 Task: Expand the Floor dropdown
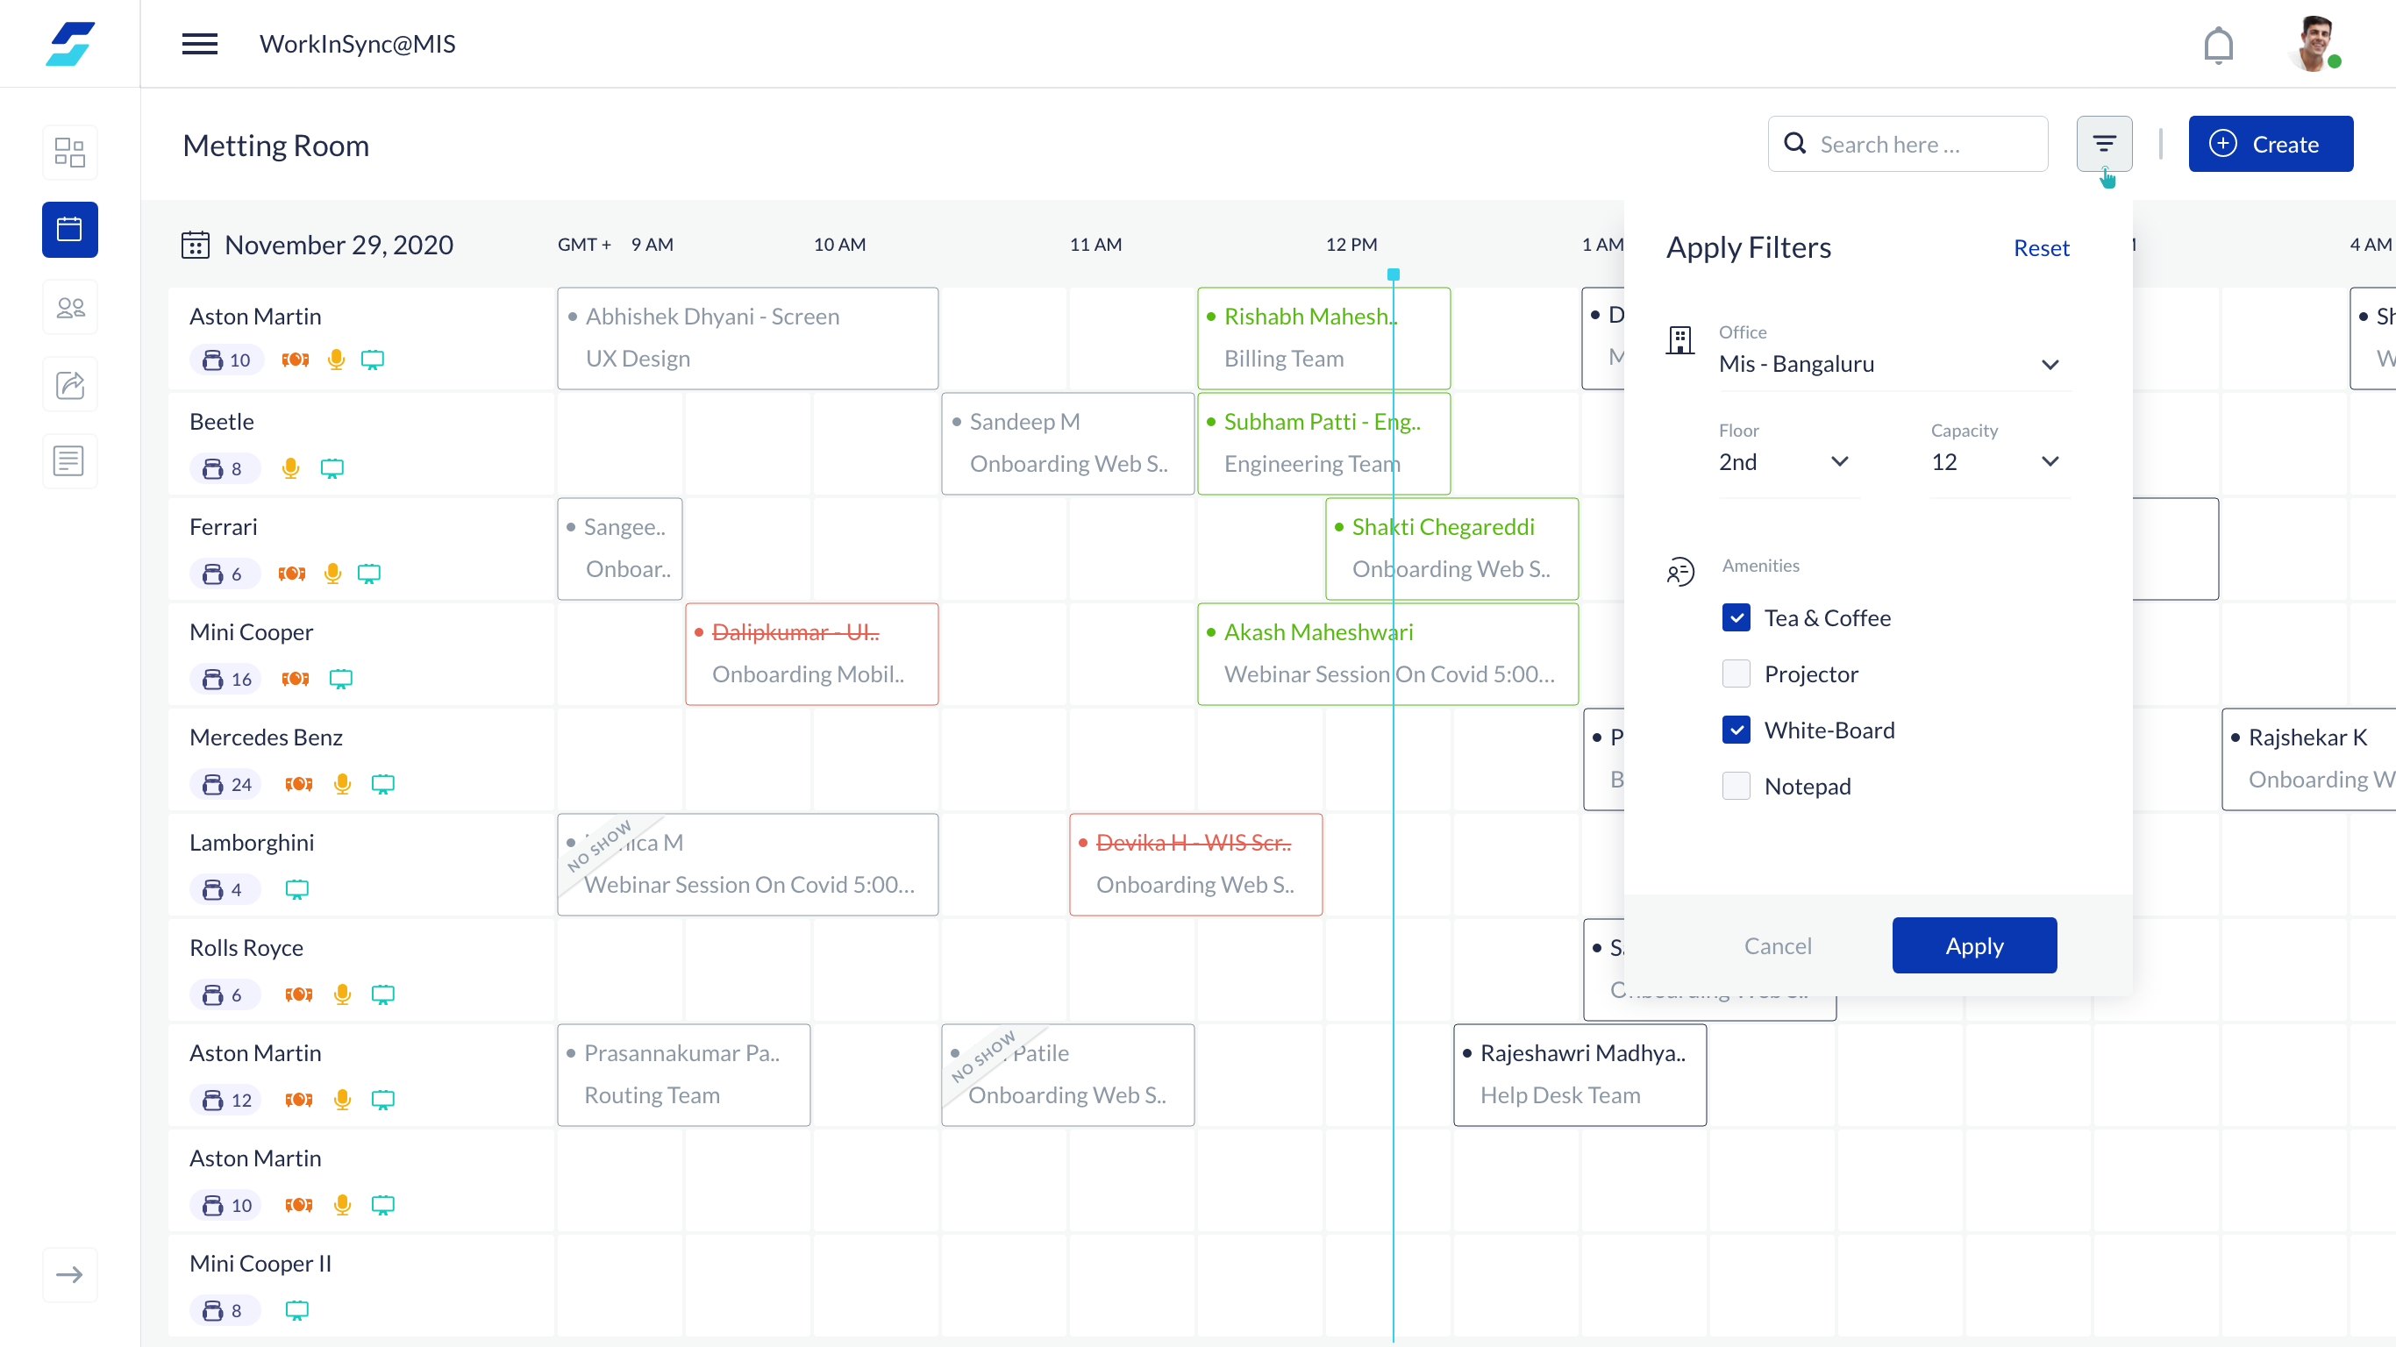click(x=1784, y=462)
